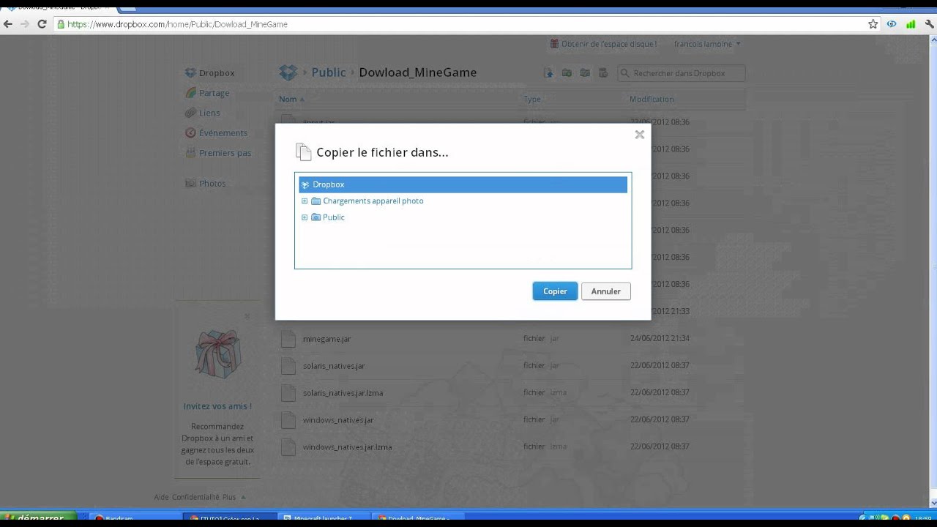Click the upload file toolbar icon
The image size is (937, 527).
point(548,72)
